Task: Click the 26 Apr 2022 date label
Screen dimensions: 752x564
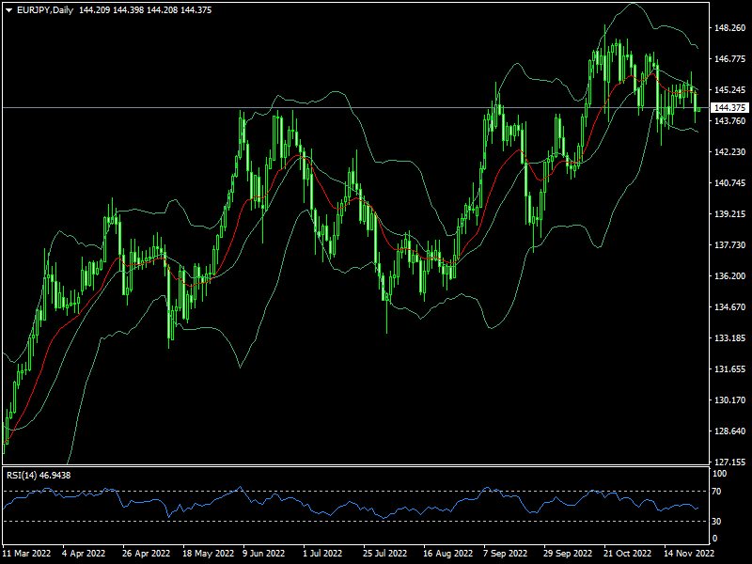Action: click(x=147, y=554)
